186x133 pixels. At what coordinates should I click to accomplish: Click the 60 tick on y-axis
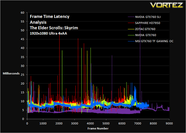pos(22,13)
